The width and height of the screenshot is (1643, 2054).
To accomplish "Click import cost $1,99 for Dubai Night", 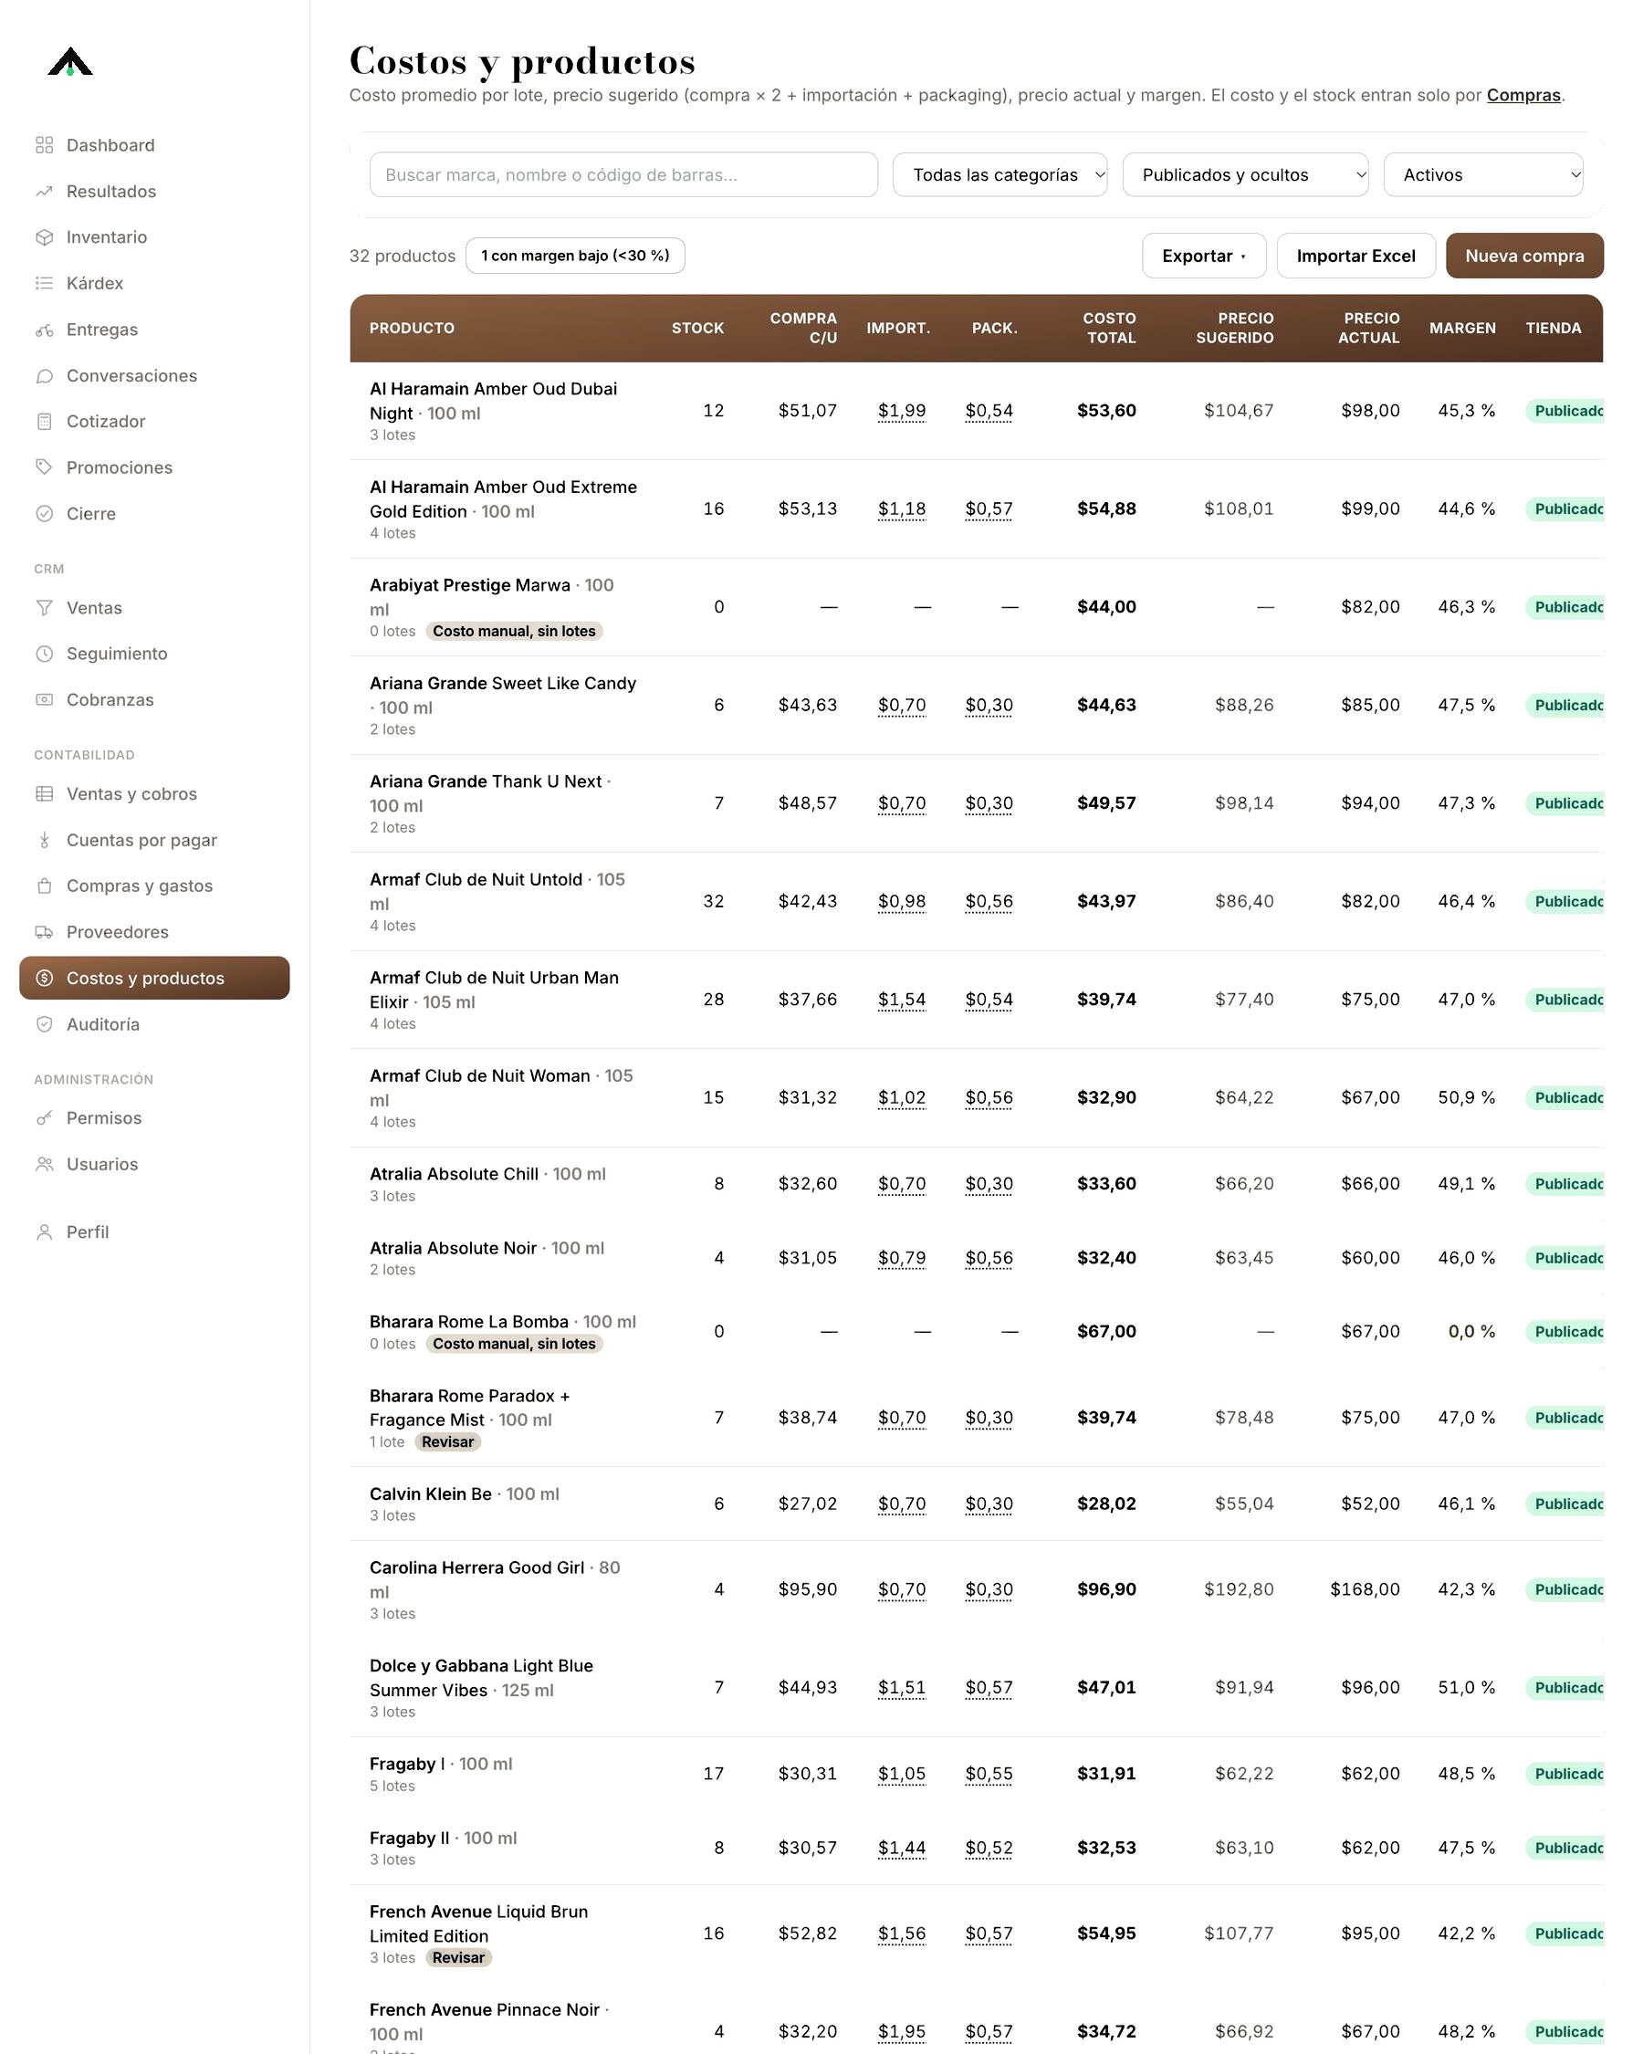I will tap(901, 411).
